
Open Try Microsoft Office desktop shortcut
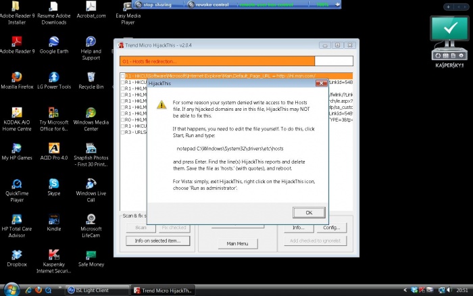53,119
